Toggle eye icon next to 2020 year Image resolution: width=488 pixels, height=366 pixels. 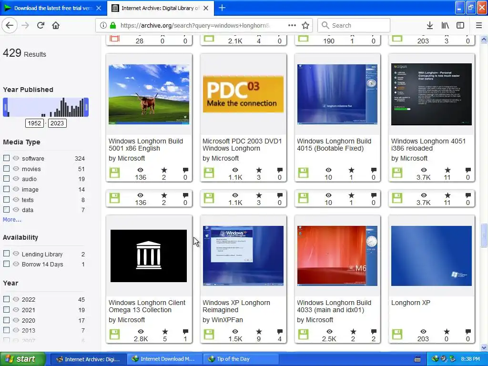(x=16, y=320)
